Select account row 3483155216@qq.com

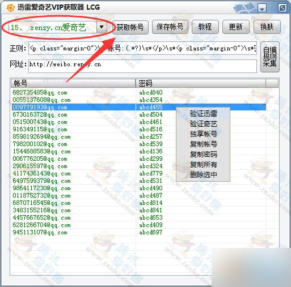[x=41, y=210]
